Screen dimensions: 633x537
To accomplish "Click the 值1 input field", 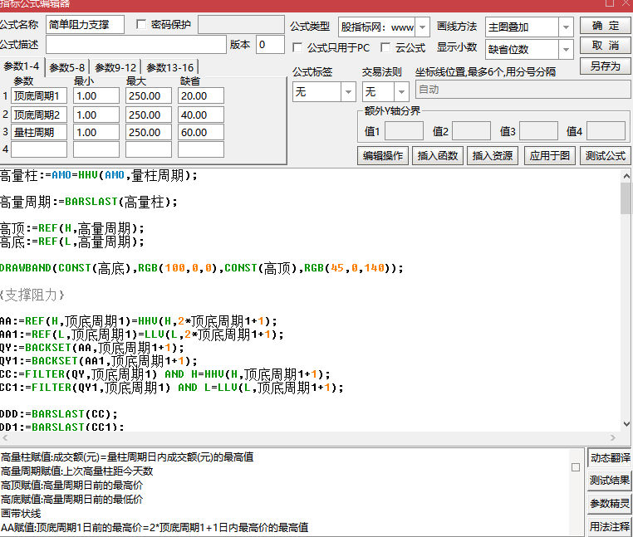I will click(404, 131).
